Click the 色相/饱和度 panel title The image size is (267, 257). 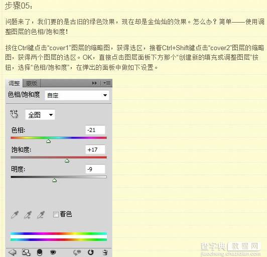point(24,94)
